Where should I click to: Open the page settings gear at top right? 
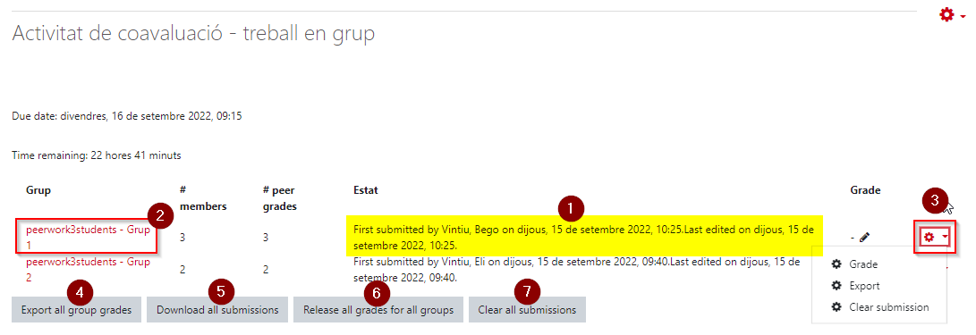point(946,14)
